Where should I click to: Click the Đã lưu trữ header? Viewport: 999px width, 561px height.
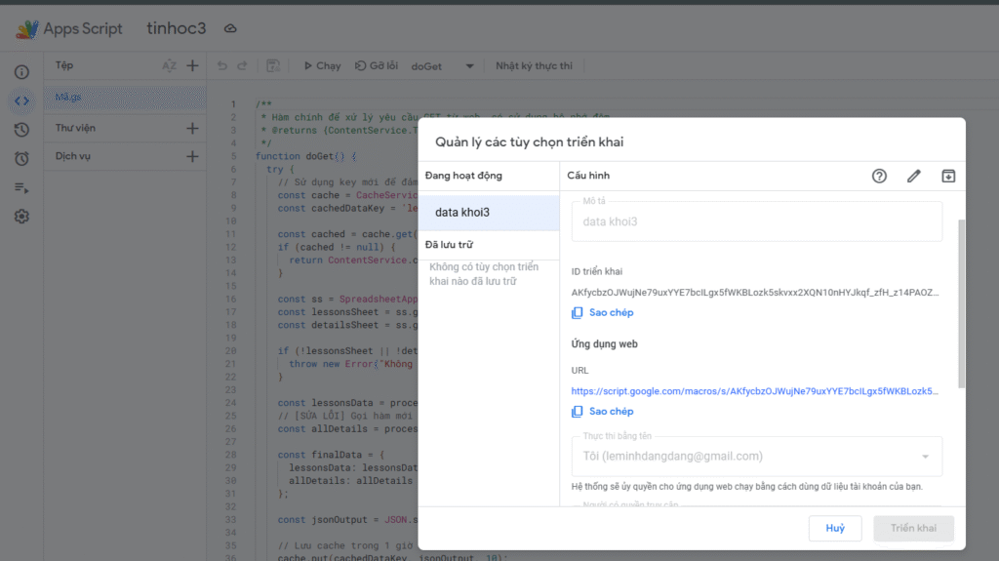(x=449, y=245)
